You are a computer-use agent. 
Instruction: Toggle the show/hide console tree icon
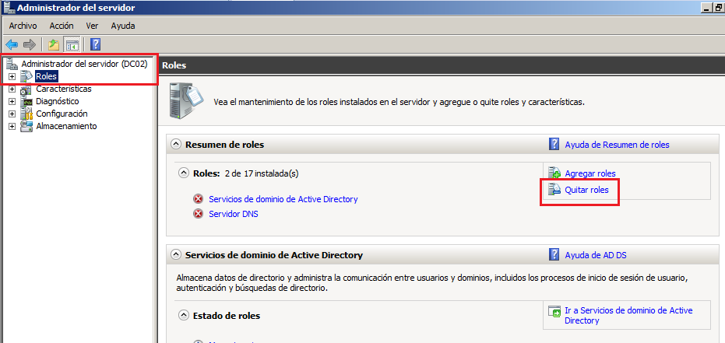72,44
